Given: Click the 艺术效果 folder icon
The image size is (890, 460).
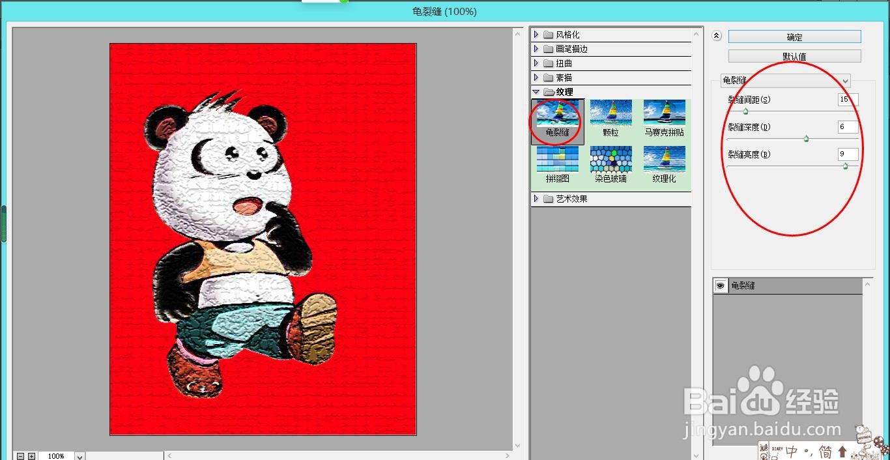Looking at the screenshot, I should pos(548,199).
